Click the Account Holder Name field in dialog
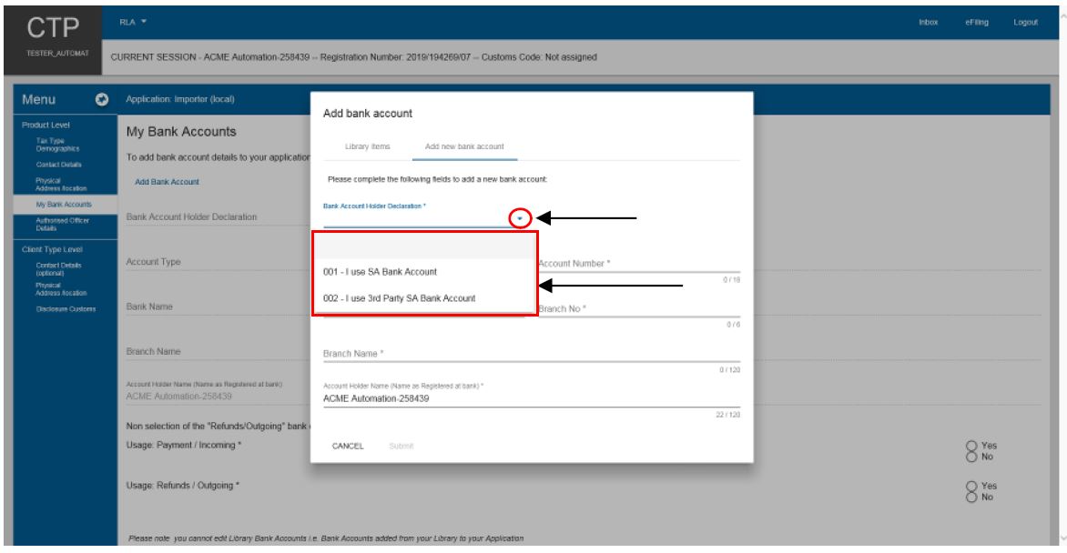1067x553 pixels. [x=532, y=398]
